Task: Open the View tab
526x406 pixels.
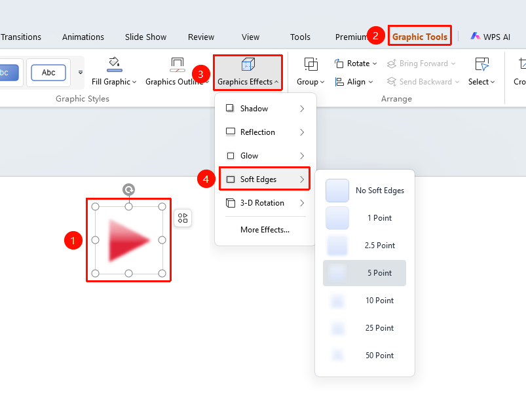Action: click(x=251, y=37)
